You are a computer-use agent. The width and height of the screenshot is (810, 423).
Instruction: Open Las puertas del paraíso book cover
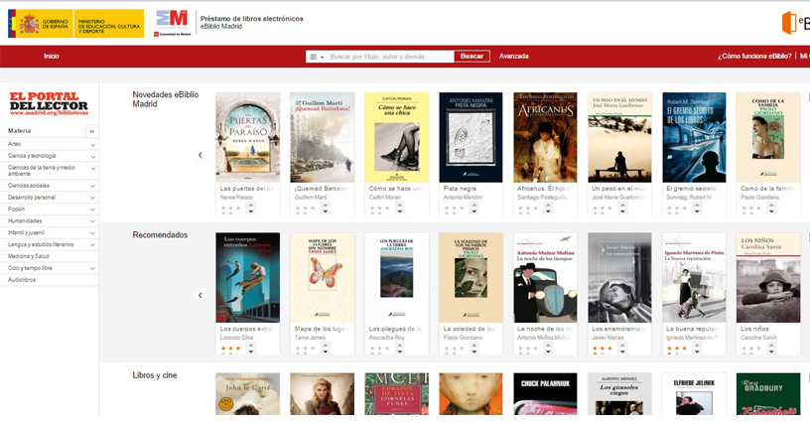(x=248, y=137)
